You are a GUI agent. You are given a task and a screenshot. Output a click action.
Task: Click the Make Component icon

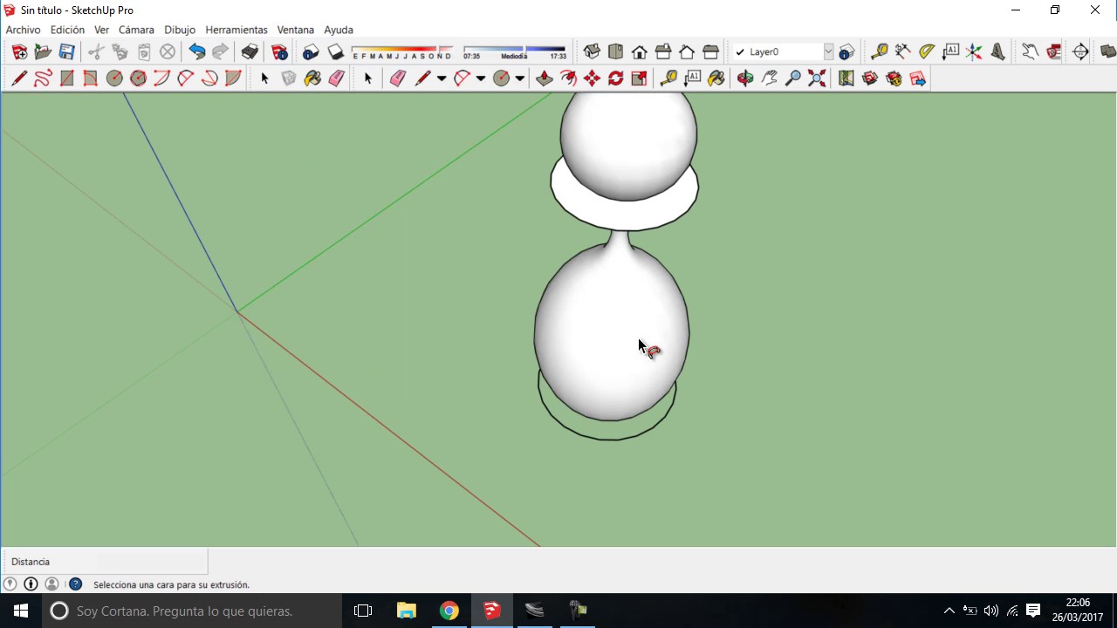pyautogui.click(x=289, y=78)
